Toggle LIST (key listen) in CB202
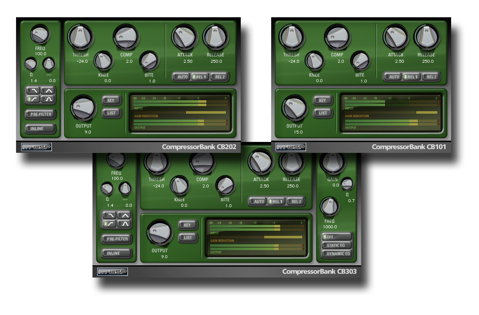This screenshot has height=315, width=479. click(x=112, y=113)
